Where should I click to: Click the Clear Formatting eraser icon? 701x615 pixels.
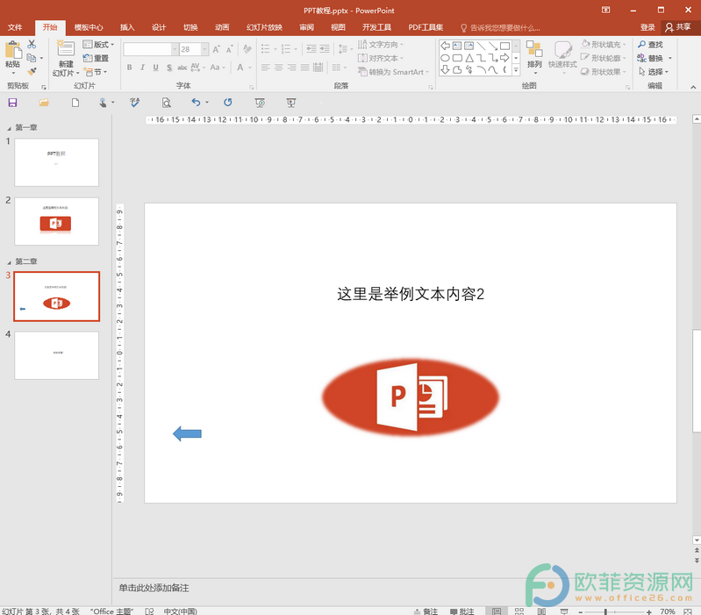[x=247, y=49]
